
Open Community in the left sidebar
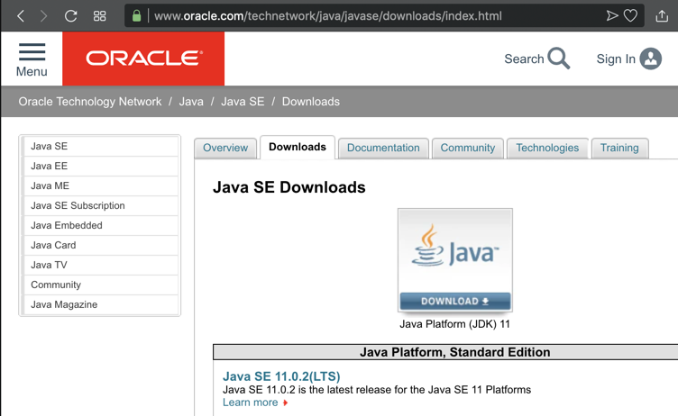(x=100, y=285)
